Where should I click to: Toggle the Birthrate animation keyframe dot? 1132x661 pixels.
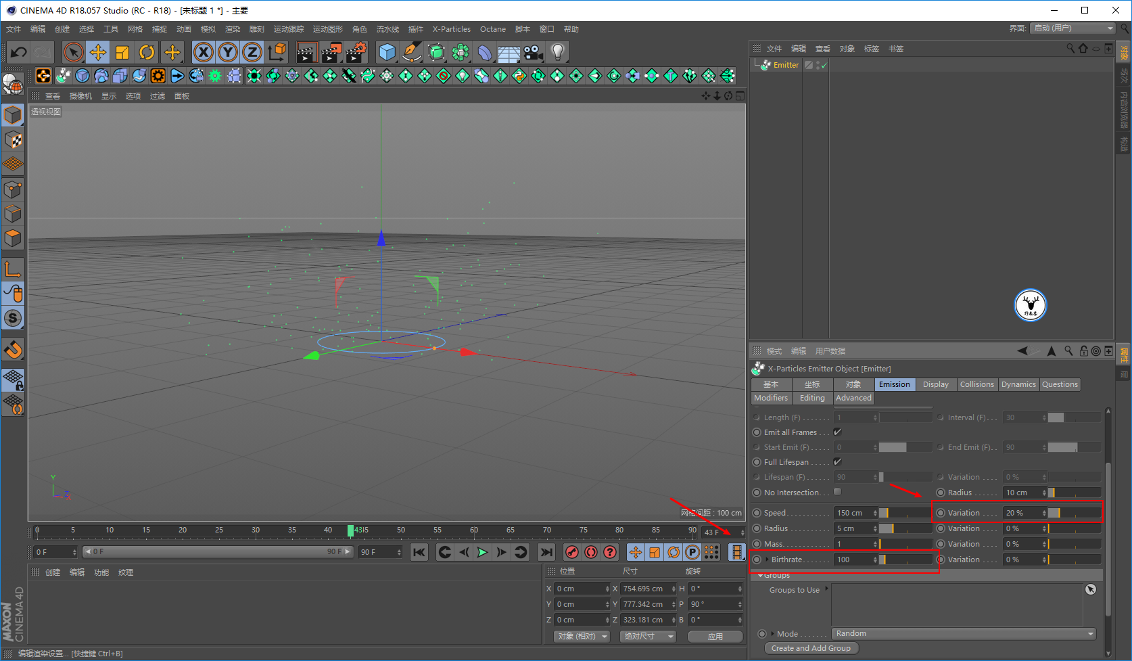(757, 560)
